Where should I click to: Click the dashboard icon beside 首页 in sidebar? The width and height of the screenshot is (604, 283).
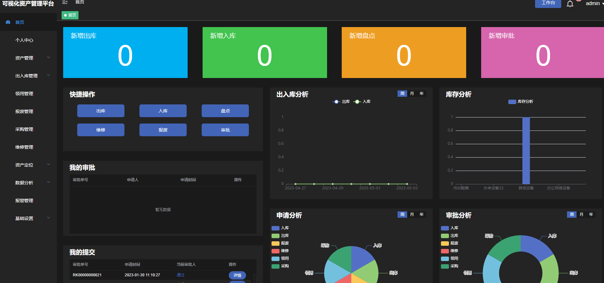point(8,22)
